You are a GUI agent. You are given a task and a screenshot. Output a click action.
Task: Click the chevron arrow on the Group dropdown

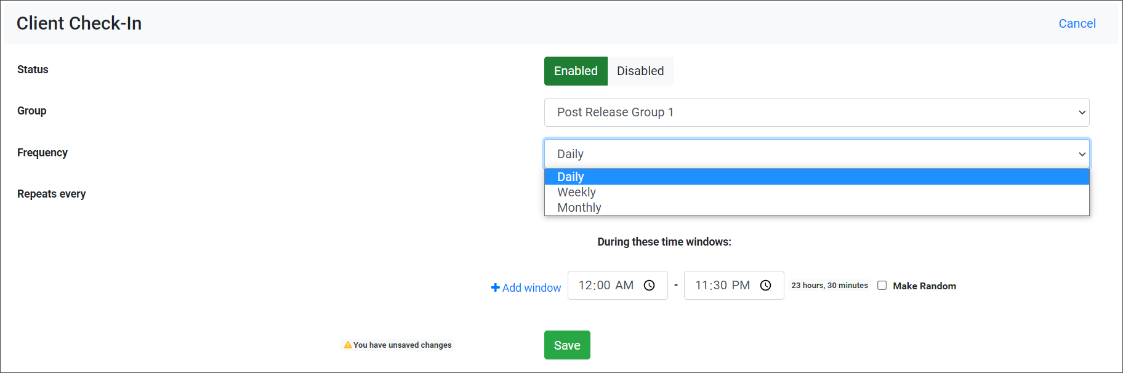pos(1082,113)
